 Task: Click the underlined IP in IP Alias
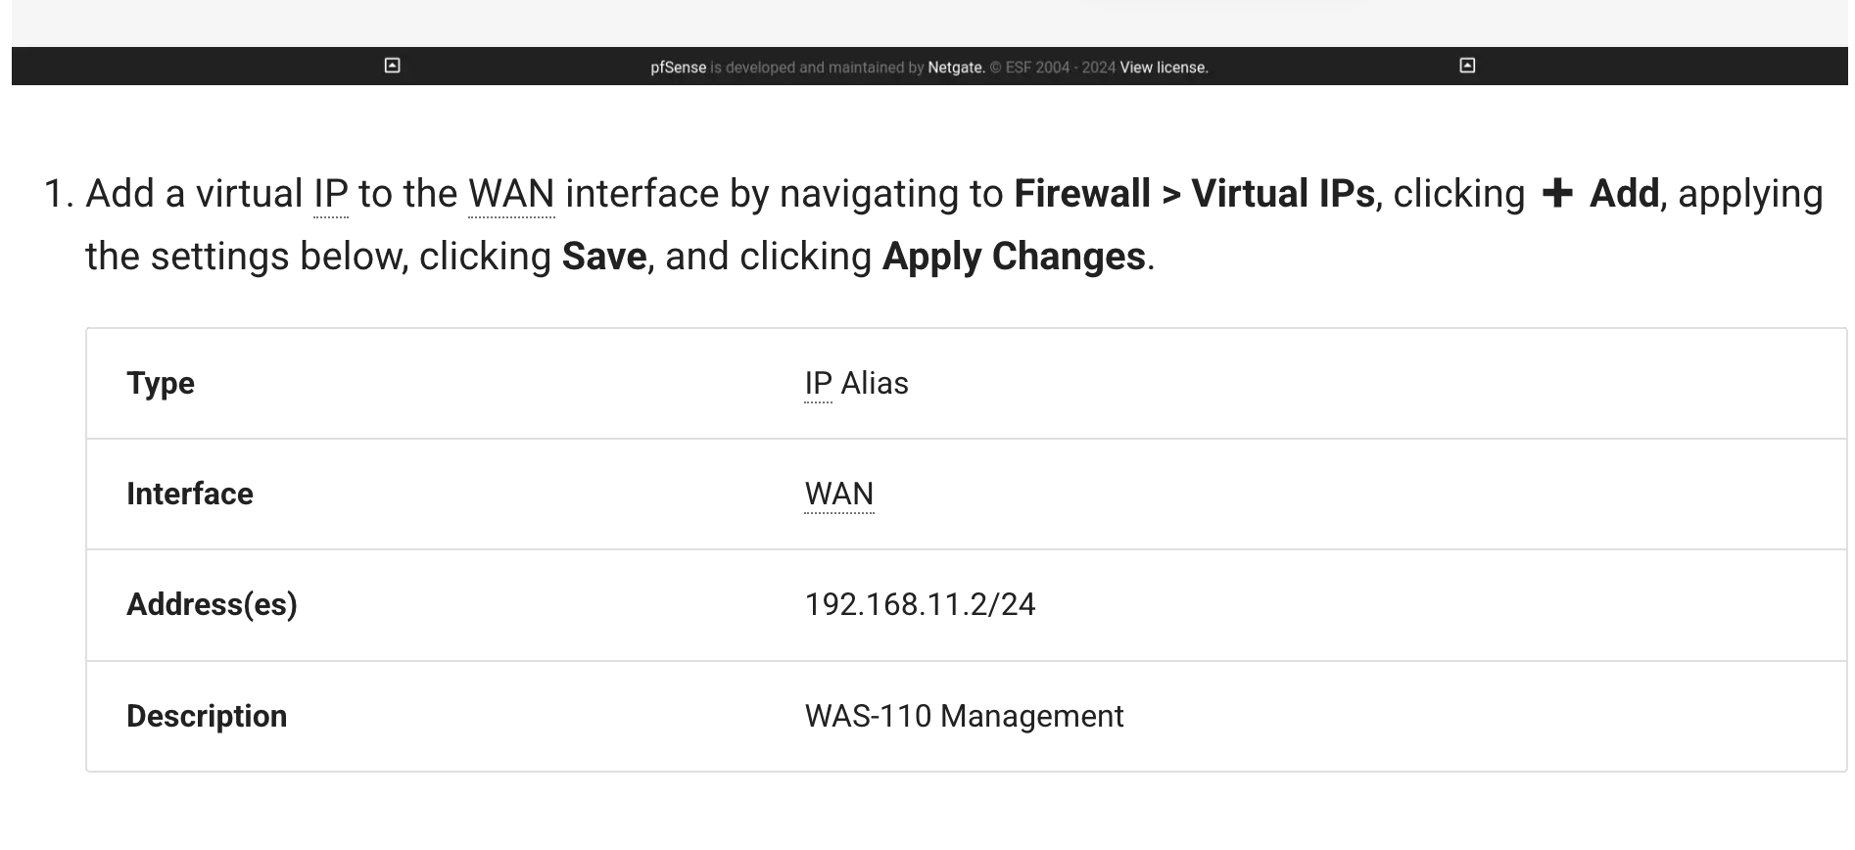point(818,383)
